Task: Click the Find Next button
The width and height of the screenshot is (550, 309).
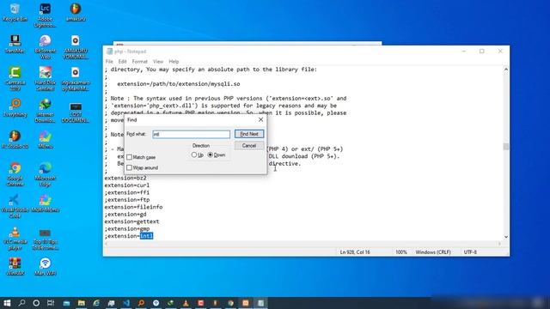Action: [249, 134]
